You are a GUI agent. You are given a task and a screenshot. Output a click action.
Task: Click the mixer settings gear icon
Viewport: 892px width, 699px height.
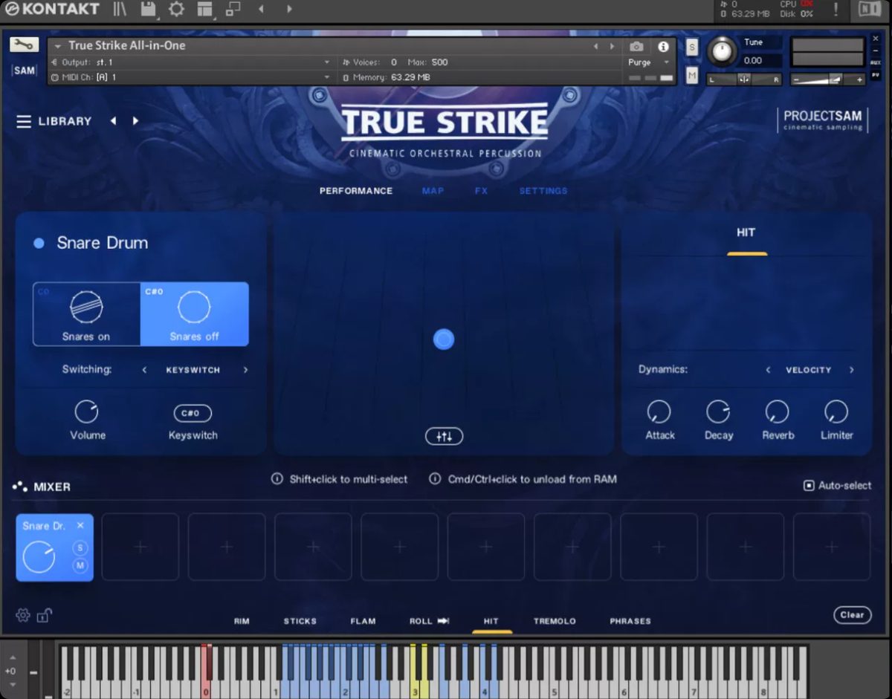(23, 615)
